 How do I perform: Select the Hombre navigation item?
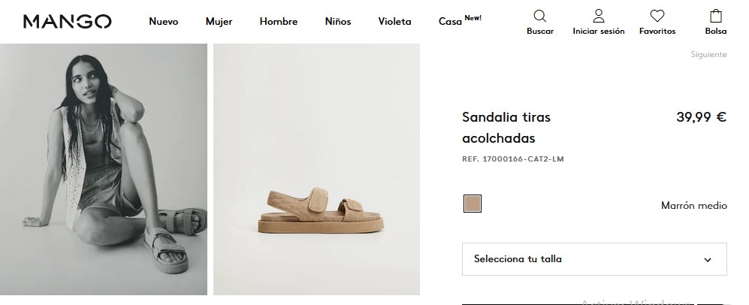coord(279,22)
